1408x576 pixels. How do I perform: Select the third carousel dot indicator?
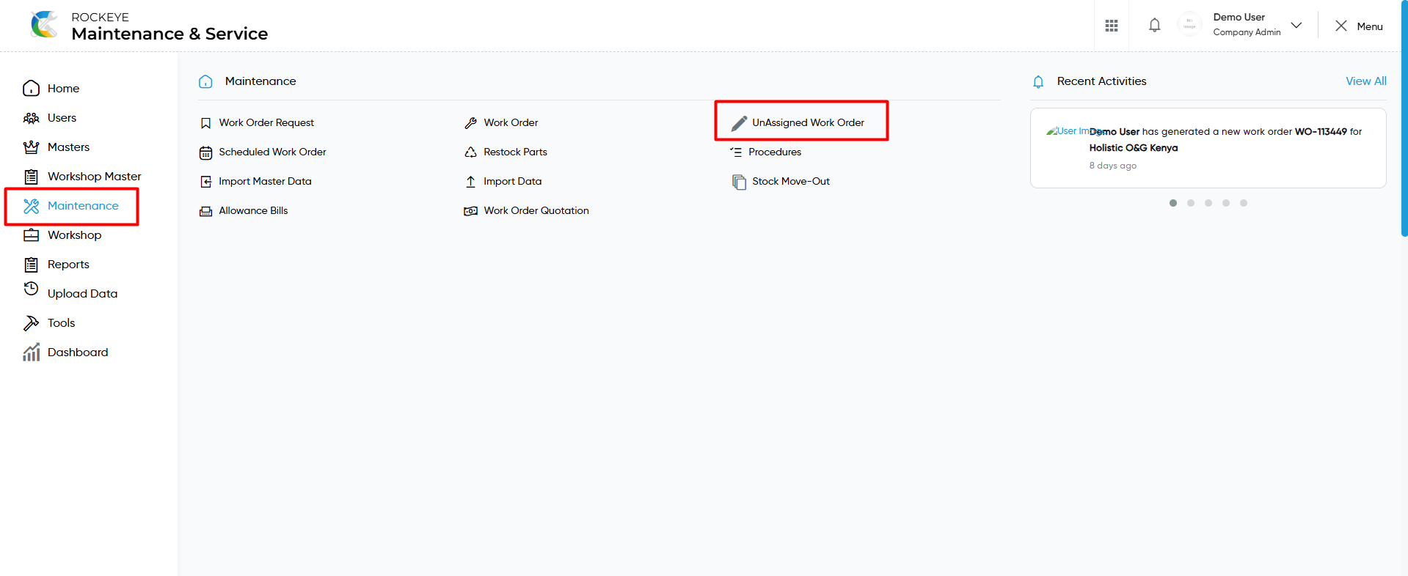tap(1208, 203)
